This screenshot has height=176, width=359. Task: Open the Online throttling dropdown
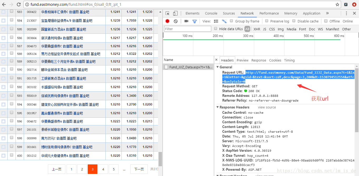point(348,21)
